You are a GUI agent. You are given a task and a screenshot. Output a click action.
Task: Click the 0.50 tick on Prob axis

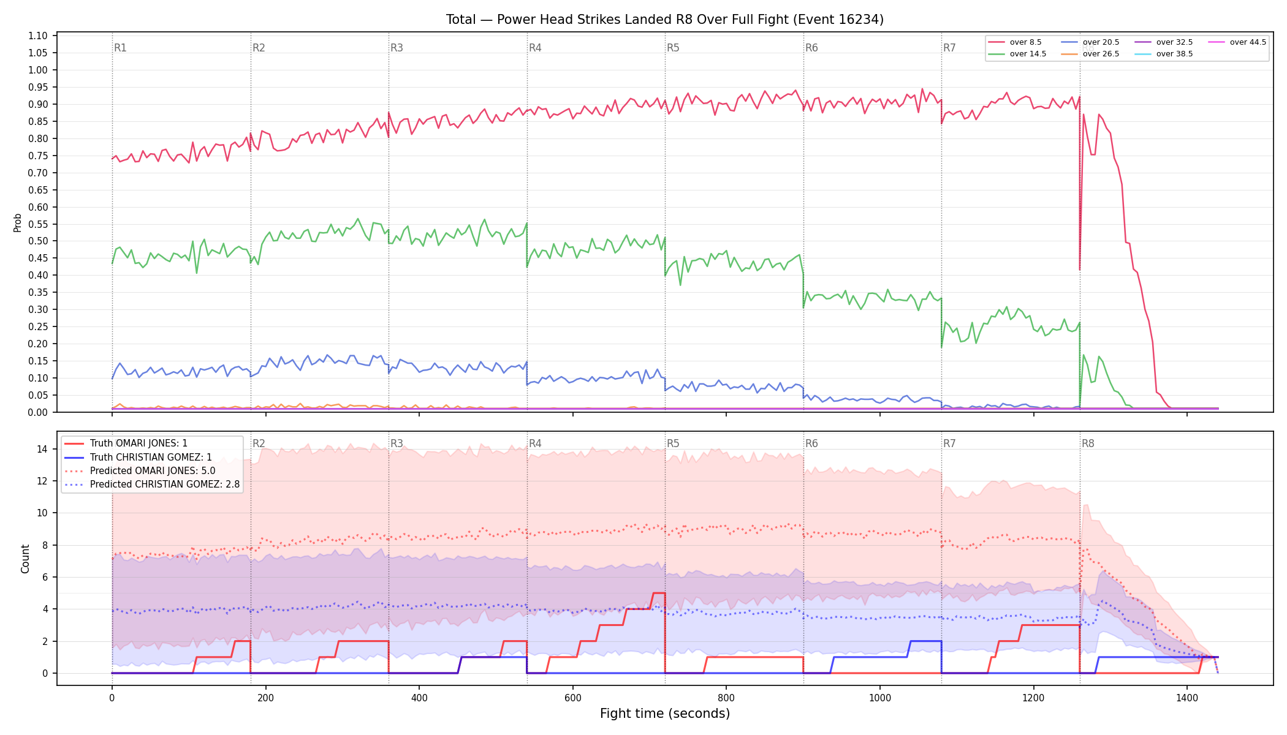38,241
